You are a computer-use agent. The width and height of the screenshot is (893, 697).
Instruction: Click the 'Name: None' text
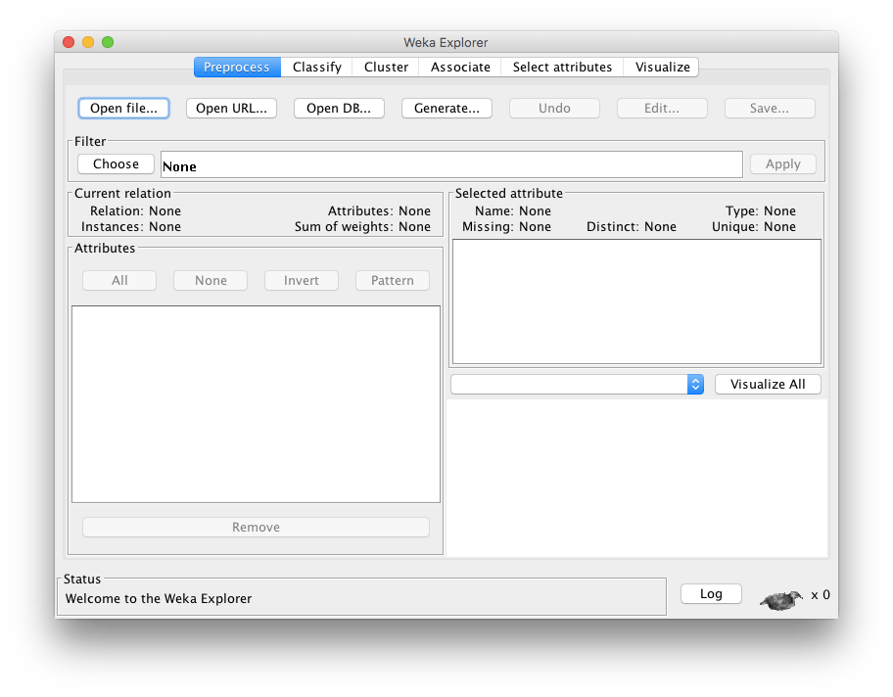coord(513,210)
